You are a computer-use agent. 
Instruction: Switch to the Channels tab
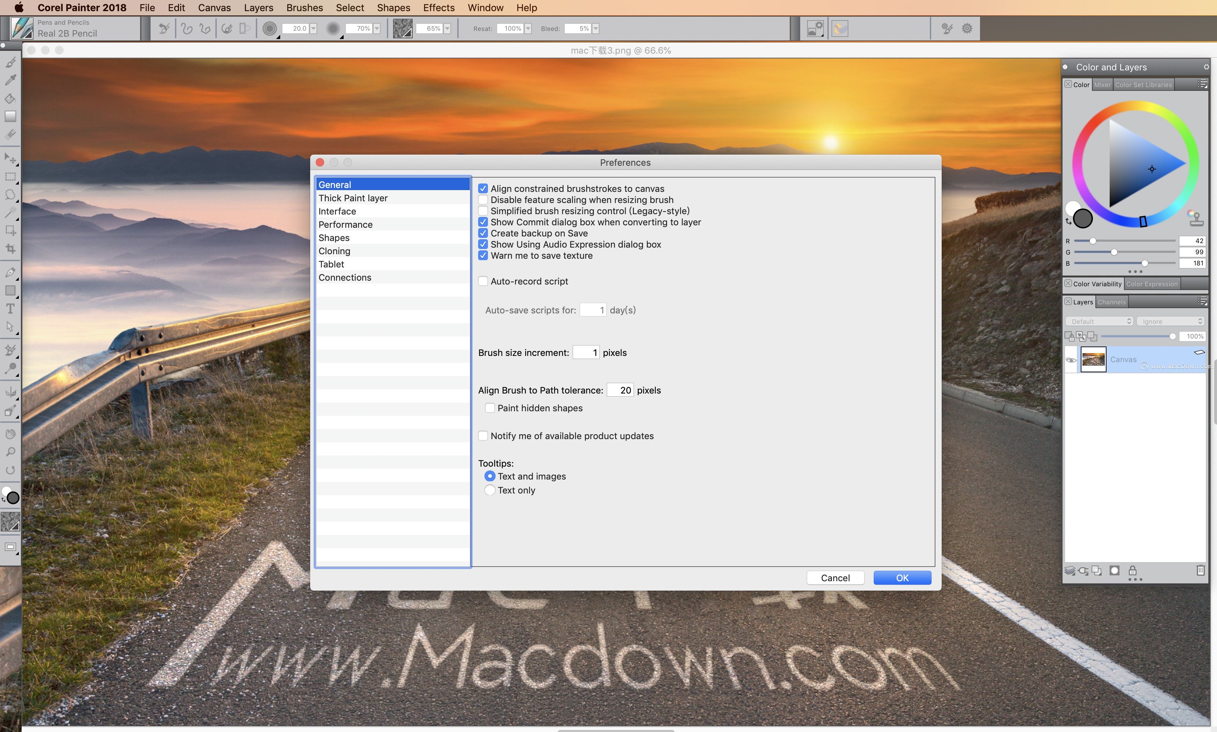[x=1111, y=302]
